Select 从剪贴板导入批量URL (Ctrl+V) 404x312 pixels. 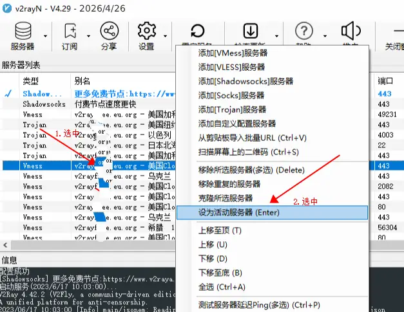273,138
